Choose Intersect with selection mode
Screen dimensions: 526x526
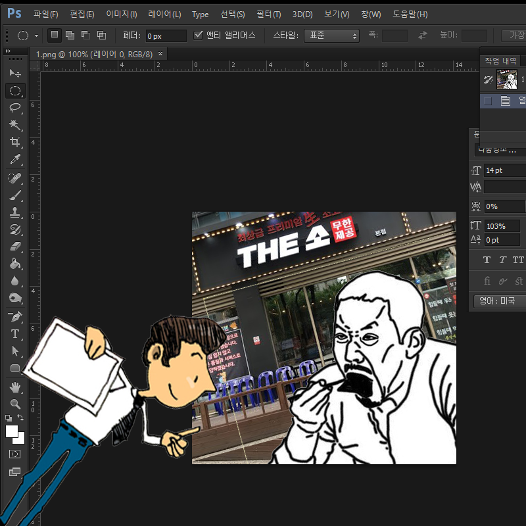101,36
